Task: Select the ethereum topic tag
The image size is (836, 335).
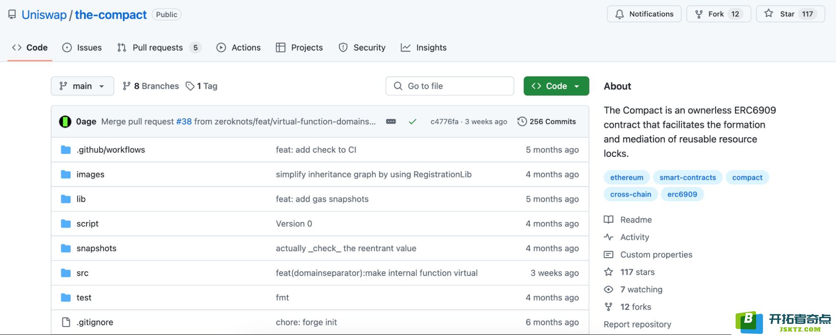Action: coord(626,177)
